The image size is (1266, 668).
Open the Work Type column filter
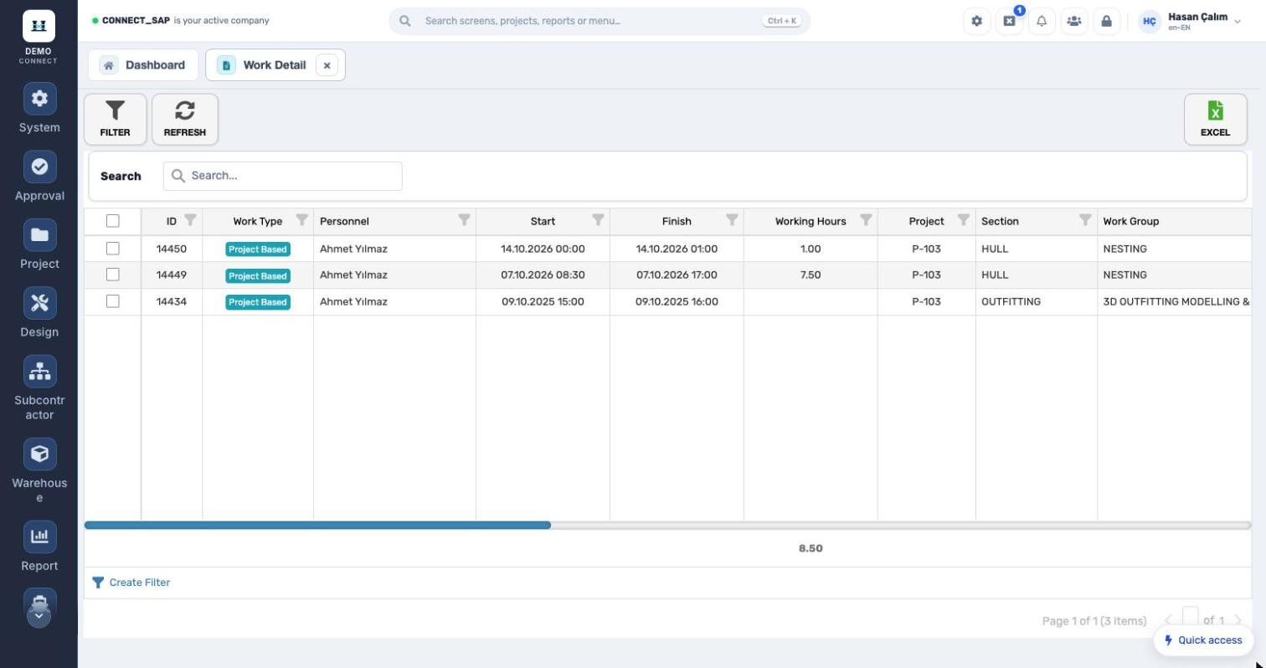(301, 220)
